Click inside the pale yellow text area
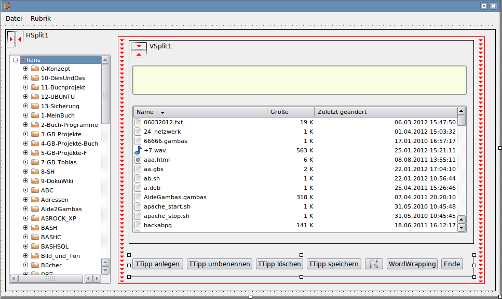502x299 pixels. click(299, 80)
